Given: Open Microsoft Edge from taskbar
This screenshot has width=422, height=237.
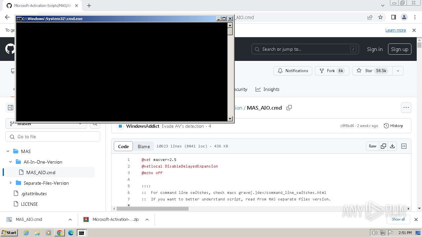Looking at the screenshot, I should [x=71, y=233].
